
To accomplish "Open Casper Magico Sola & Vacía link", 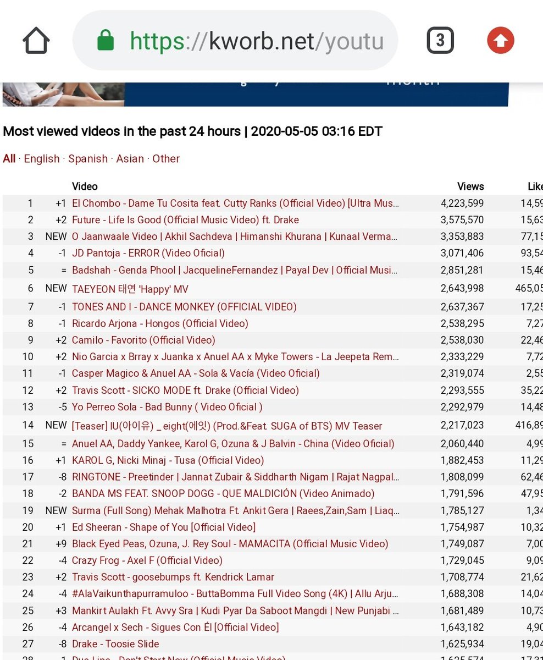I will click(x=196, y=373).
